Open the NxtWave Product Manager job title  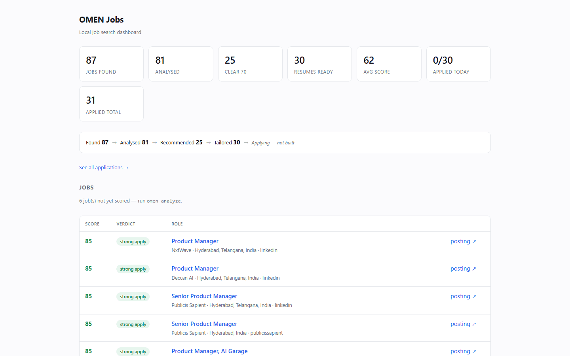(195, 241)
